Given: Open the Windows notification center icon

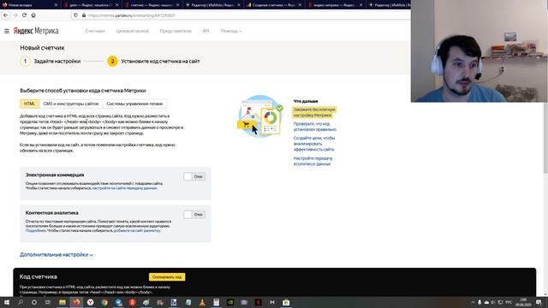Looking at the screenshot, I should [x=539, y=302].
